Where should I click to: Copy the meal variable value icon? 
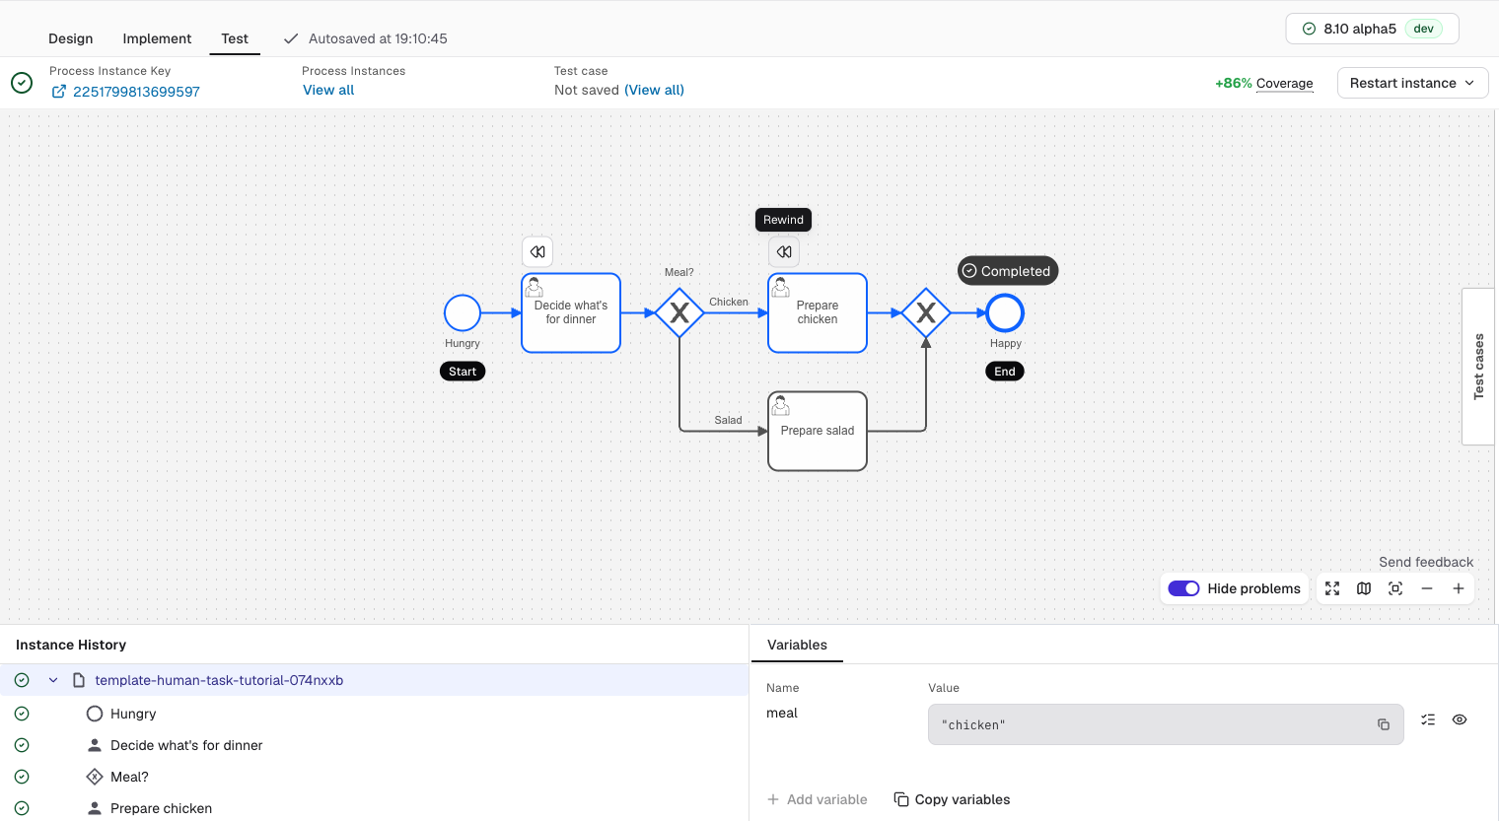coord(1384,724)
